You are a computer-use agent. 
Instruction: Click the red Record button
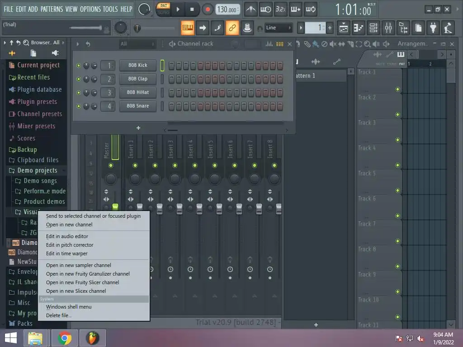(208, 9)
